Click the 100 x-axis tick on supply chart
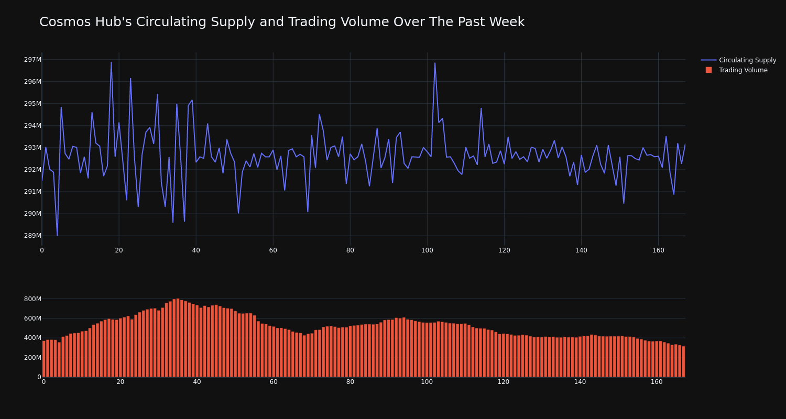This screenshot has height=419, width=786. pos(427,250)
